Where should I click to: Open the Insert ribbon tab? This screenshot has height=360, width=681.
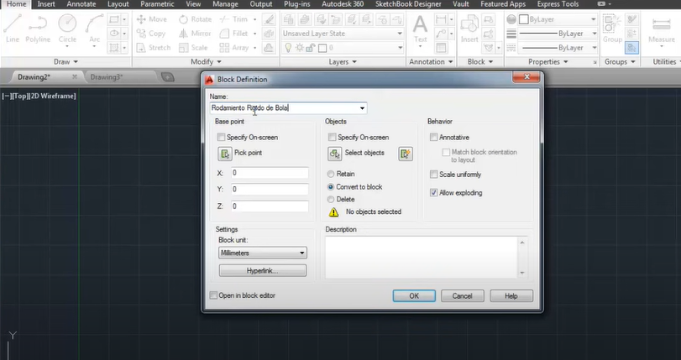coord(46,4)
